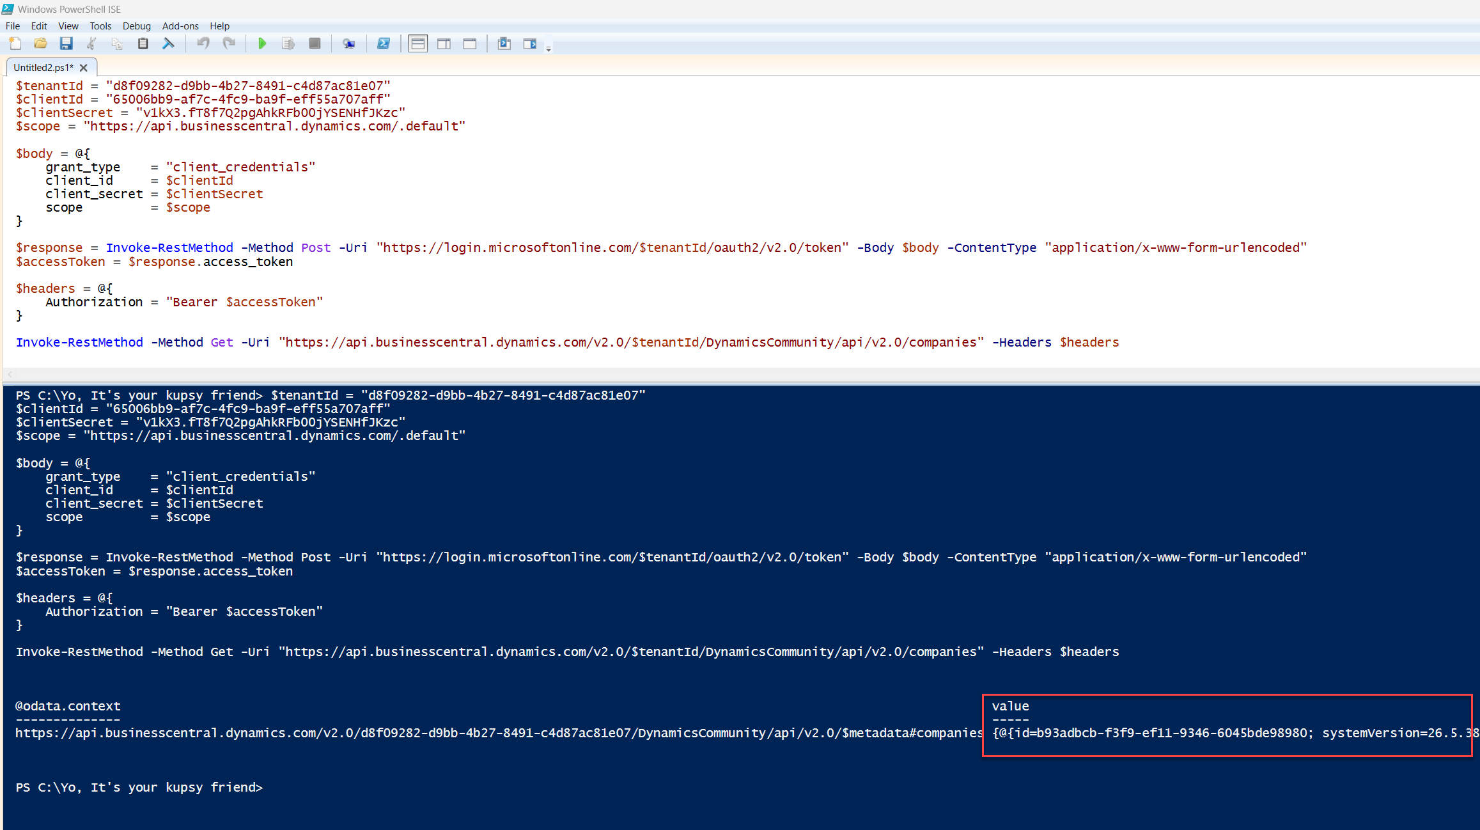
Task: Open the File menu
Action: [13, 26]
